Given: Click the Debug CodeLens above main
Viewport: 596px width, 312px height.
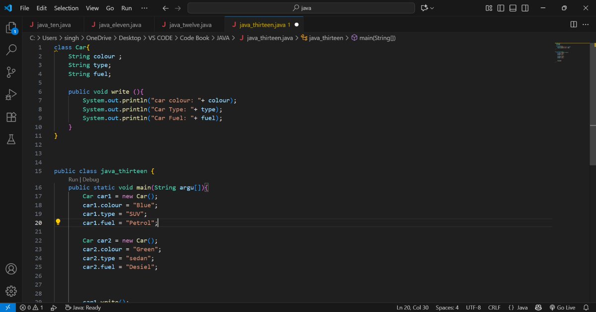Looking at the screenshot, I should [x=90, y=180].
